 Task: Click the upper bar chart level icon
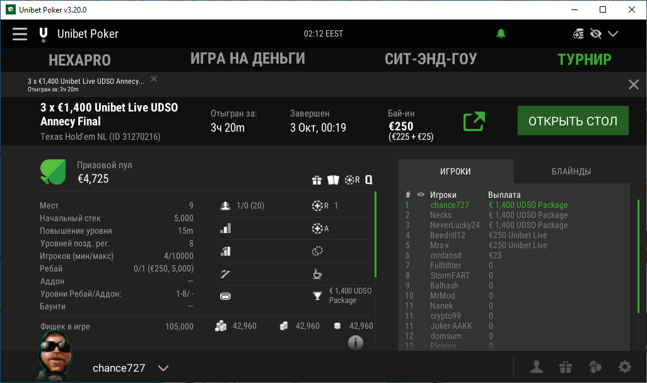coord(225,229)
